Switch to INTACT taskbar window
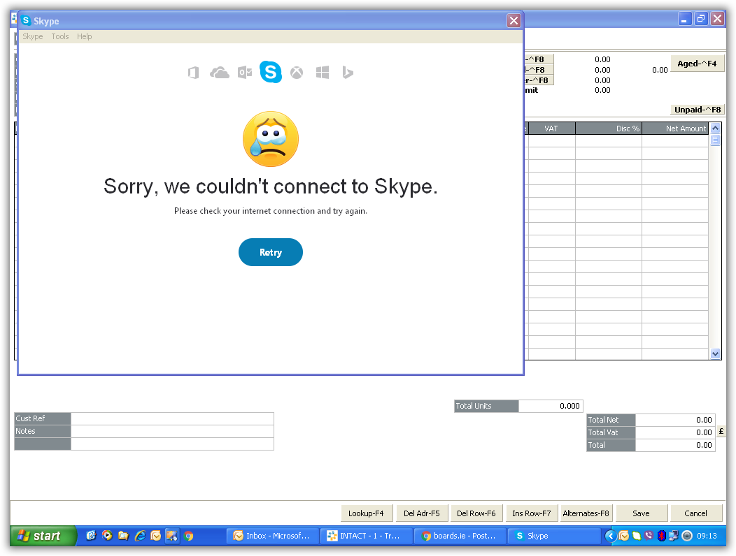This screenshot has width=736, height=556. click(366, 535)
